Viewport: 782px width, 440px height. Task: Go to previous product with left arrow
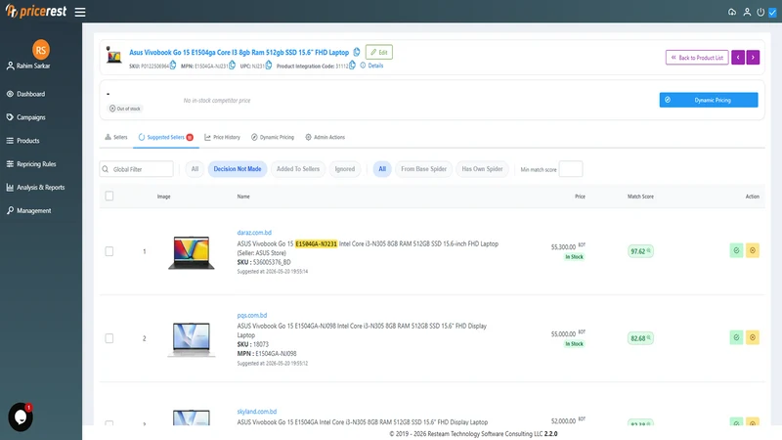point(738,58)
